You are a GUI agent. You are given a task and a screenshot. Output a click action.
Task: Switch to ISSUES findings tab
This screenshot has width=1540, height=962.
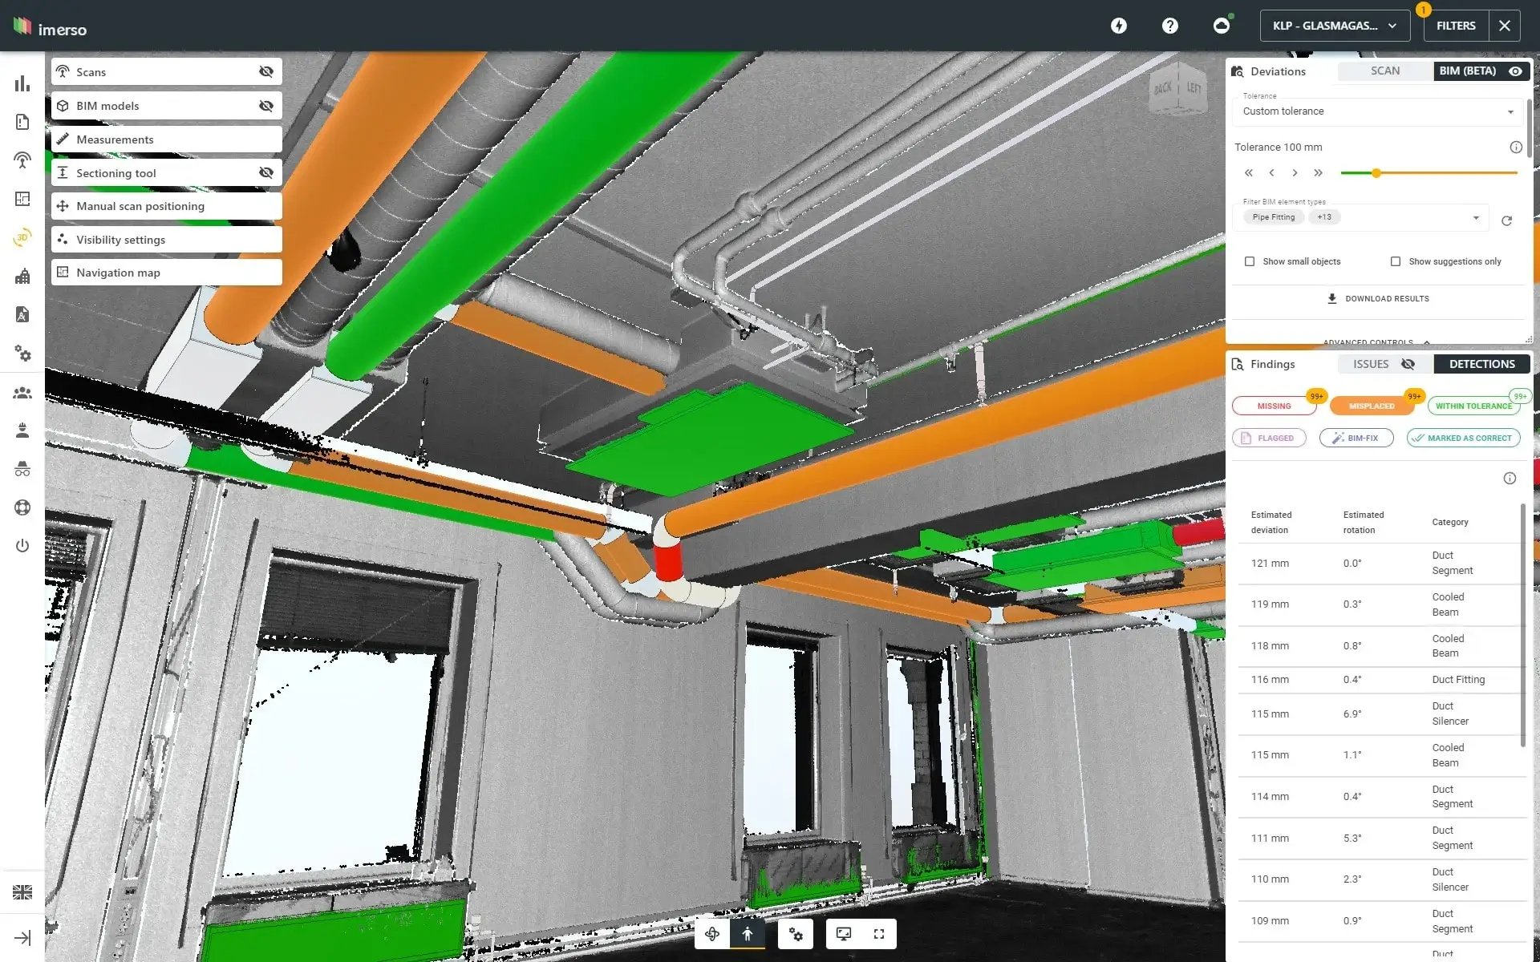(1372, 363)
